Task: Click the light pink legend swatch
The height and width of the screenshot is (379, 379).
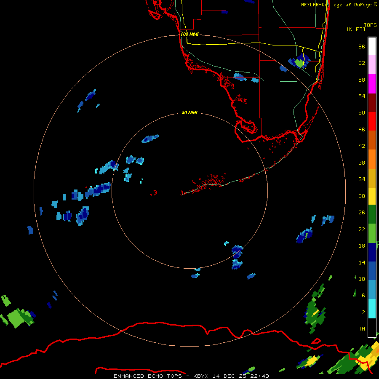Action: (372, 64)
